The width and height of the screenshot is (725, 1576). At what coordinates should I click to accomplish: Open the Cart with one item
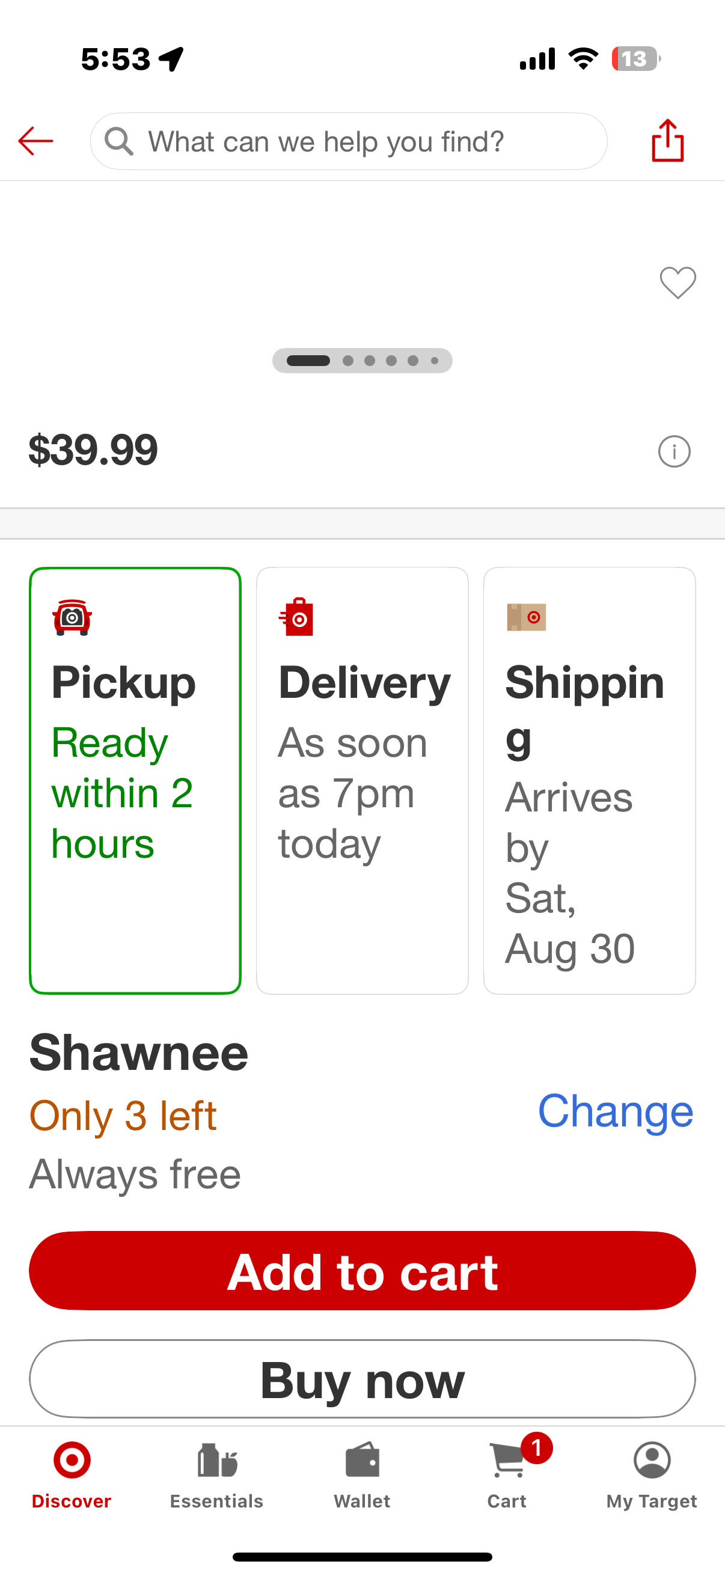507,1476
